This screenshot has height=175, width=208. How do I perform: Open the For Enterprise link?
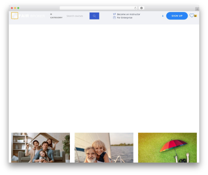point(125,18)
